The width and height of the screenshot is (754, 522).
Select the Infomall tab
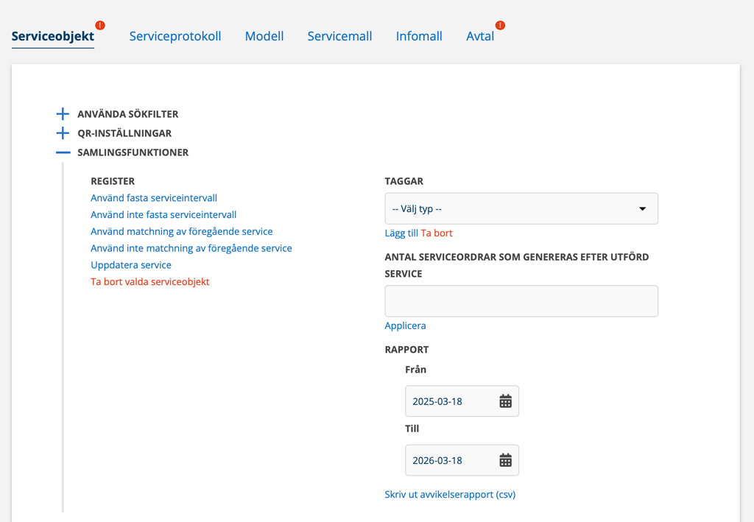[419, 36]
